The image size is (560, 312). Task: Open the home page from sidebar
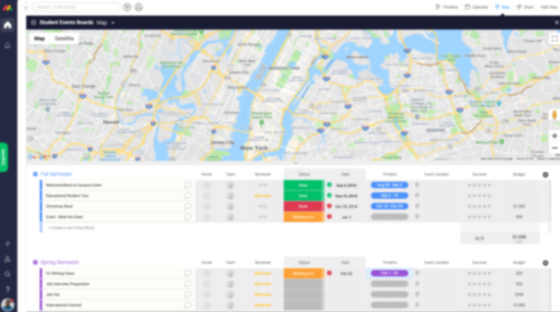coord(8,25)
